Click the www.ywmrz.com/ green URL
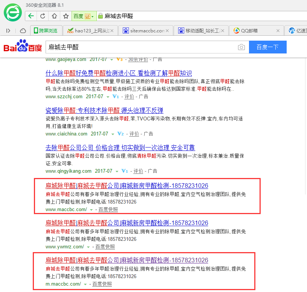Screen dimensions: 307x292 click(65, 246)
